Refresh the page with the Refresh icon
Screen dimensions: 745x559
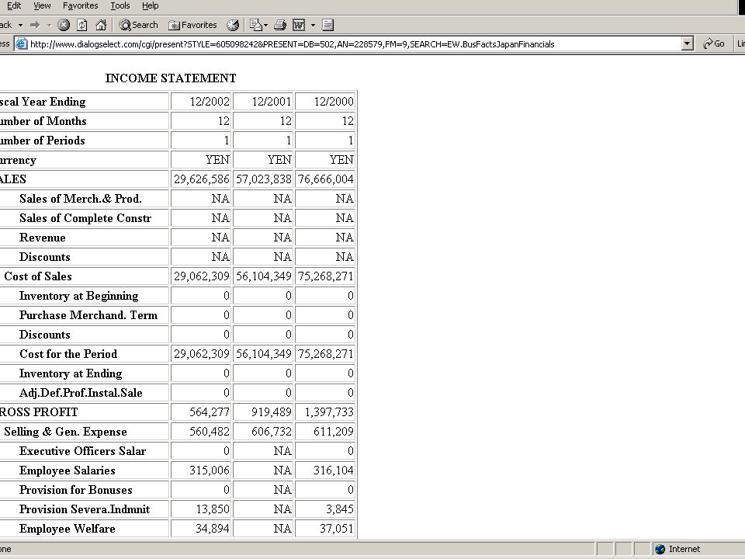pyautogui.click(x=81, y=25)
